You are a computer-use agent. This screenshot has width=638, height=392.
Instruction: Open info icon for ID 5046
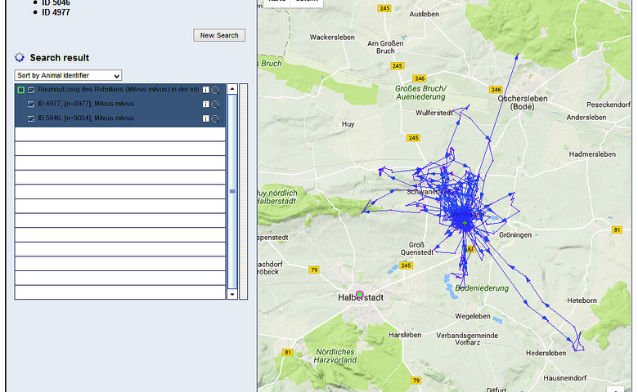(x=206, y=118)
